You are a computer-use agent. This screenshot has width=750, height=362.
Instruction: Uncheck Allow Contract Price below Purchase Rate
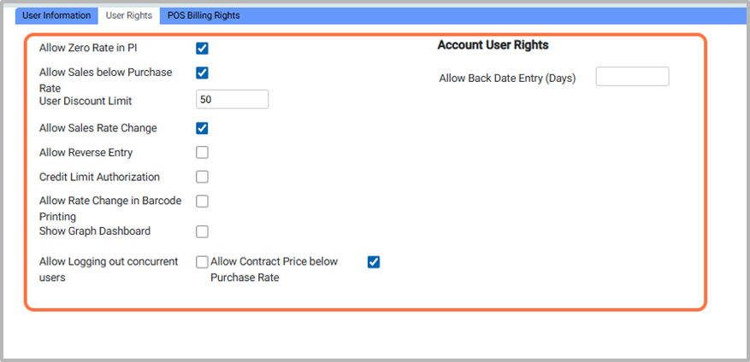coord(374,262)
